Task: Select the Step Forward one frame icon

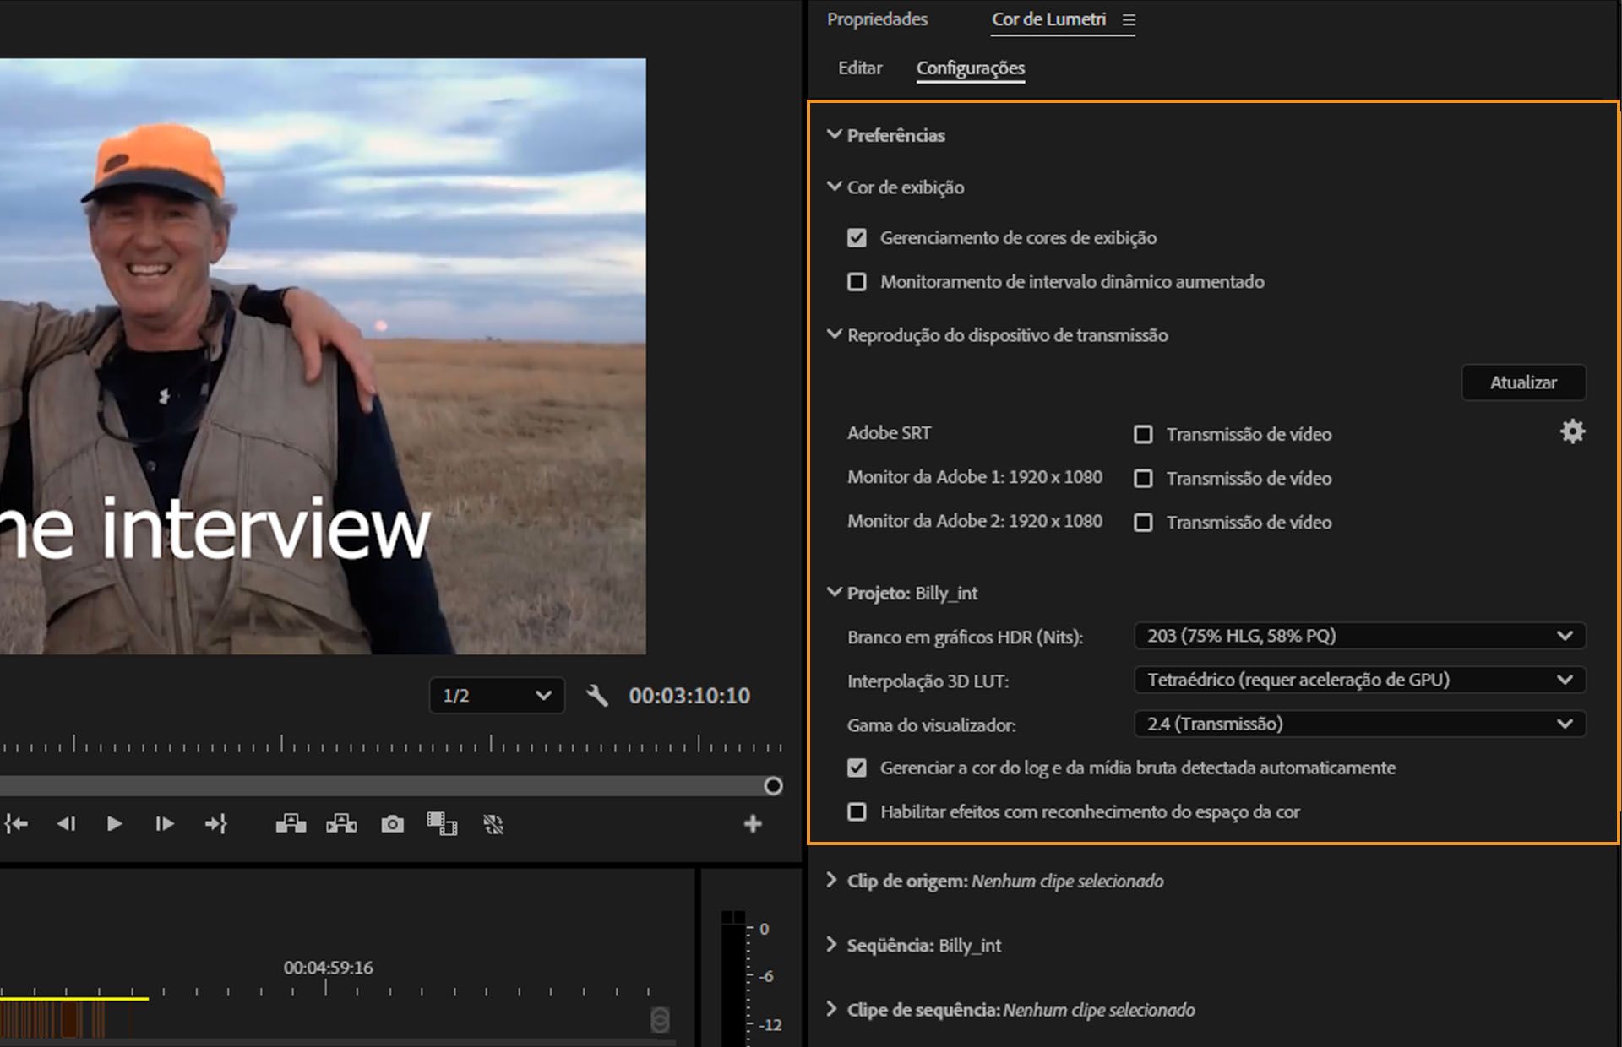Action: (165, 824)
